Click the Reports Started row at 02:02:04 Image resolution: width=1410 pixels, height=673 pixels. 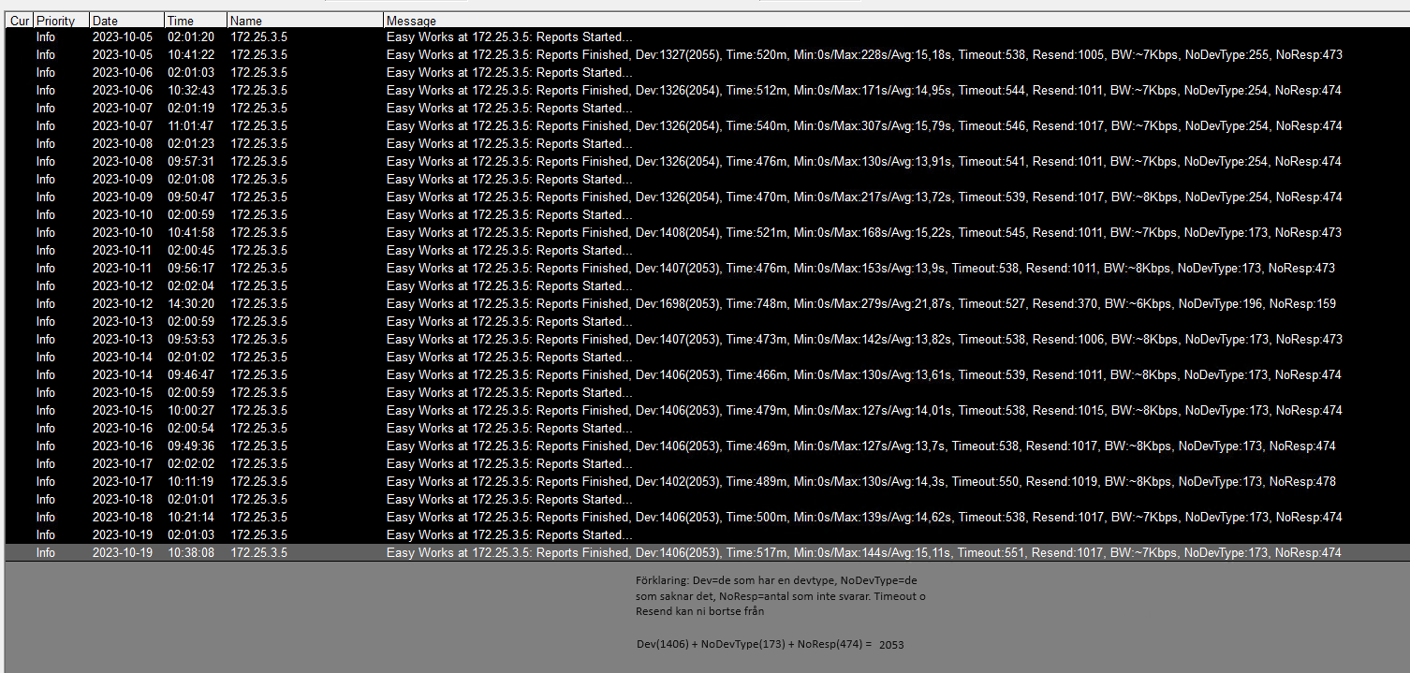coord(707,286)
